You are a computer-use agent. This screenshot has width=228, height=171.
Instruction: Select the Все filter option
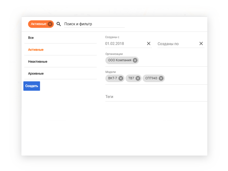tap(60, 37)
